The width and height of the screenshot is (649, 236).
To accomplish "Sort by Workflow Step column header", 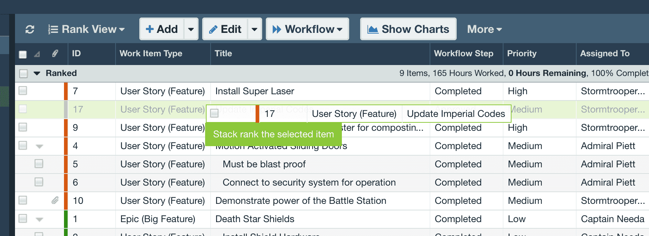I will tap(464, 53).
